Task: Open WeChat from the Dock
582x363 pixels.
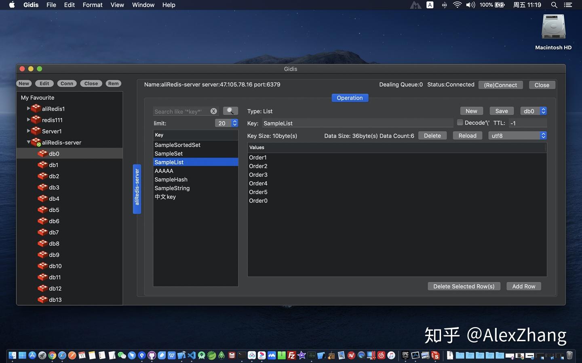Action: coord(122,355)
